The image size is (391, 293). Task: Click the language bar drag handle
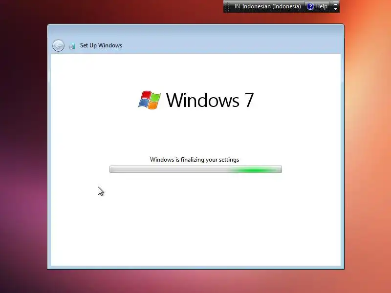(227, 6)
